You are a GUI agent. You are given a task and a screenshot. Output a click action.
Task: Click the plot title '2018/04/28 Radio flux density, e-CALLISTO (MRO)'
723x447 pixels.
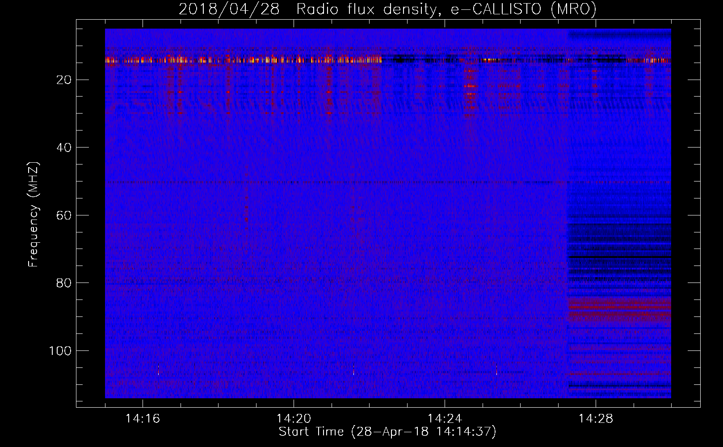(387, 9)
